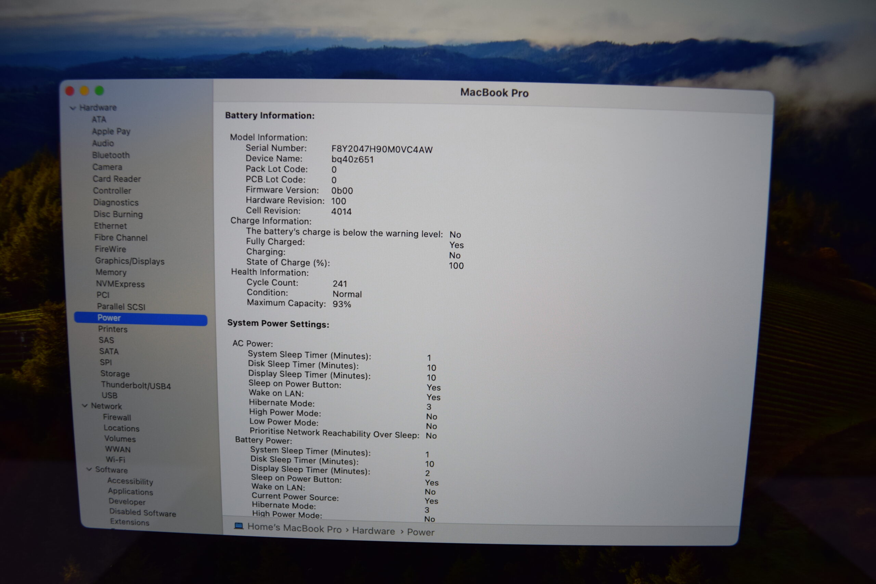Select Firewall under Network
This screenshot has width=876, height=584.
pos(117,417)
